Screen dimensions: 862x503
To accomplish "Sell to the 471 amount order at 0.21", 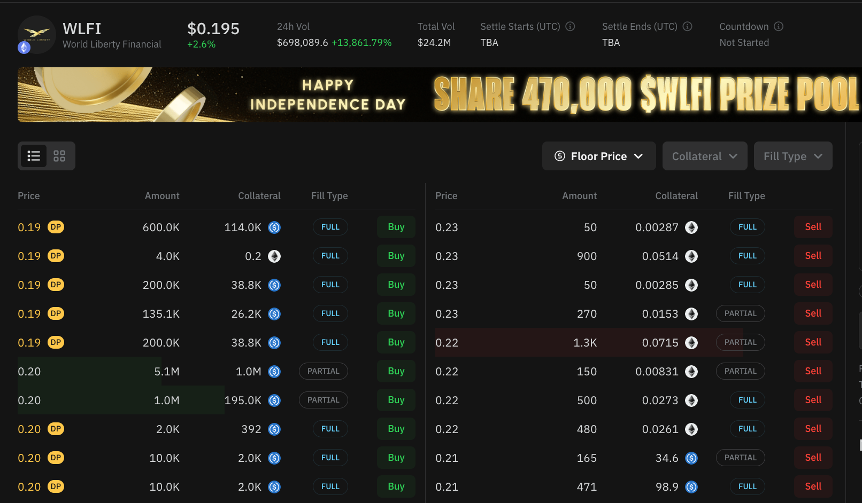I will [813, 486].
